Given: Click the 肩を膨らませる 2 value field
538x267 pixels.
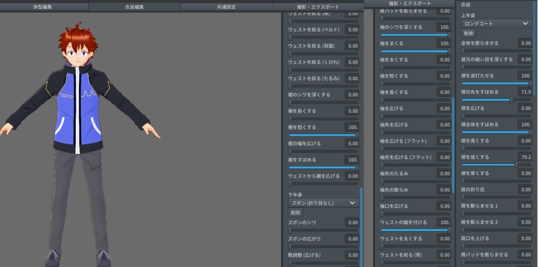Looking at the screenshot, I should tap(525, 222).
